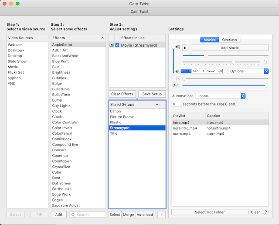Switch to the Overlays tab
Screen dimensions: 279x225
230,40
